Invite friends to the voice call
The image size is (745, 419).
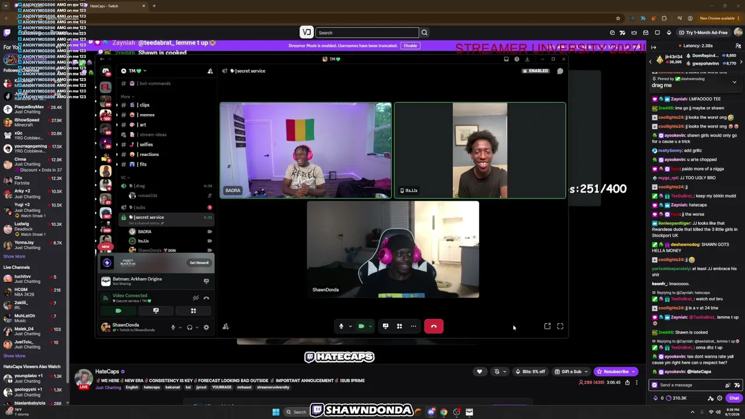click(226, 326)
